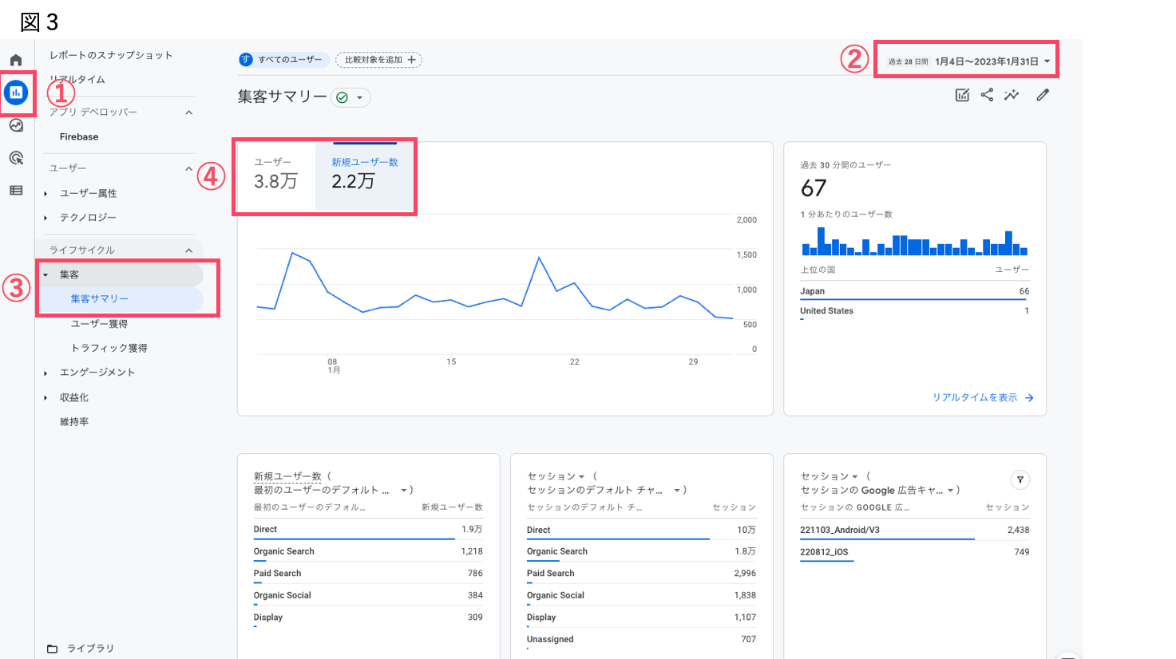This screenshot has width=1176, height=659.
Task: Click 221103_Android/V3 campaign row
Action: tap(915, 531)
